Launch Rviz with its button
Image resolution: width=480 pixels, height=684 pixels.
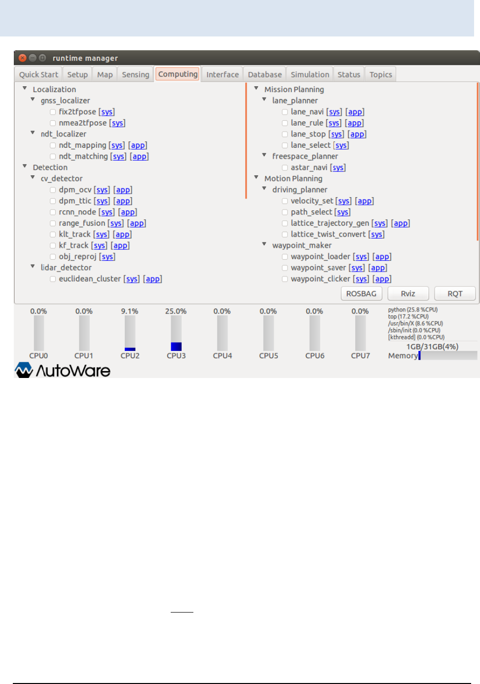point(408,293)
